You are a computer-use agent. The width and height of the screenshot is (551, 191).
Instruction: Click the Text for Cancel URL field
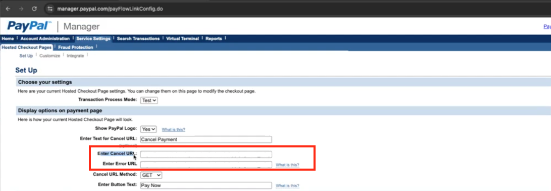pyautogui.click(x=206, y=139)
